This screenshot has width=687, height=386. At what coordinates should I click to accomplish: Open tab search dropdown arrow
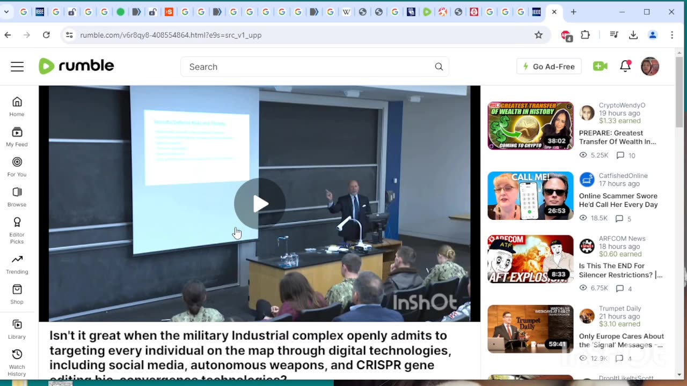click(6, 12)
